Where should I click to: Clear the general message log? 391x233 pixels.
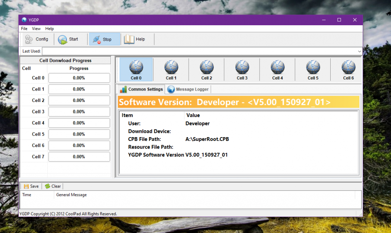pyautogui.click(x=53, y=186)
